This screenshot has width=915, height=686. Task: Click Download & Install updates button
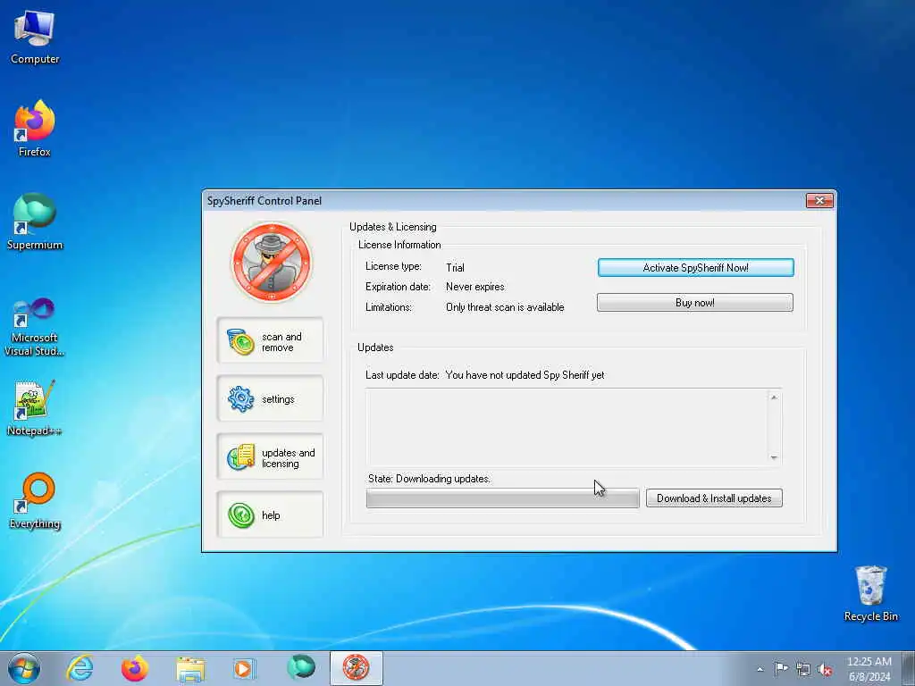click(714, 498)
